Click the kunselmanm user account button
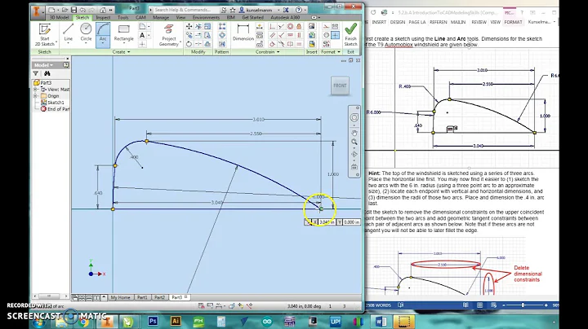588x329 pixels. 259,10
